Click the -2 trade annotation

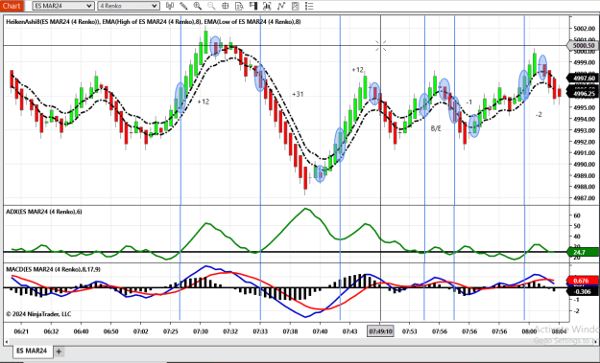pos(539,115)
